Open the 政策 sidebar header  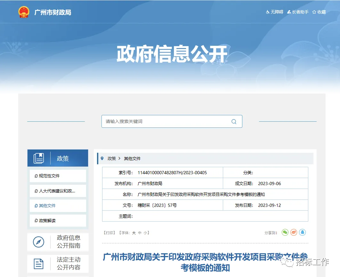pyautogui.click(x=58, y=158)
